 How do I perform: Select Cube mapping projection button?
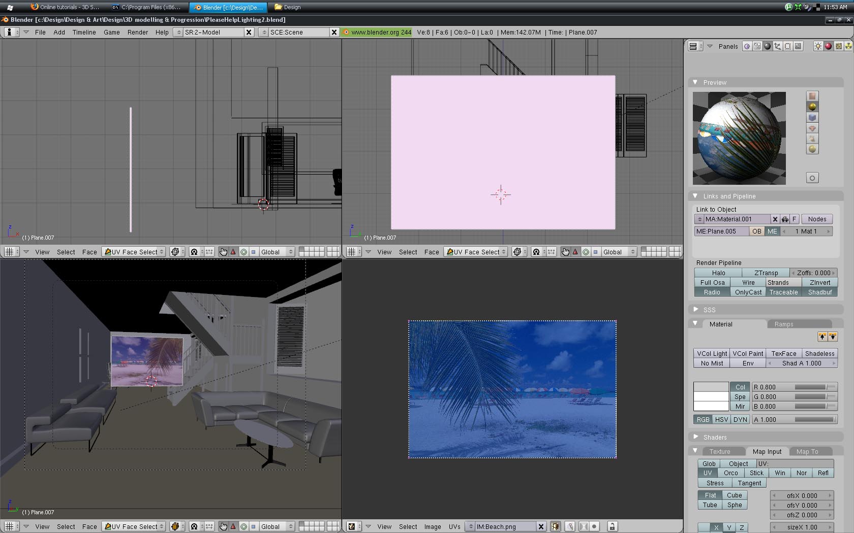(x=734, y=495)
